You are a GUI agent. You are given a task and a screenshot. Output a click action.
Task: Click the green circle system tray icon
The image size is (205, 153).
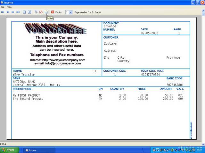coord(172,150)
